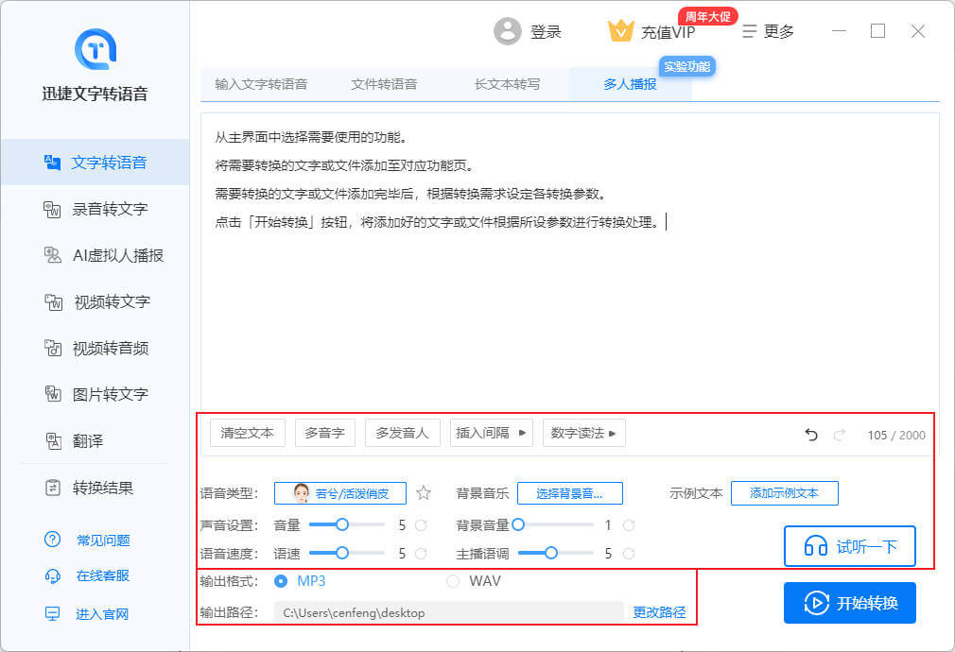The image size is (955, 652).
Task: Switch to the 长文本转写 tab
Action: [x=507, y=84]
